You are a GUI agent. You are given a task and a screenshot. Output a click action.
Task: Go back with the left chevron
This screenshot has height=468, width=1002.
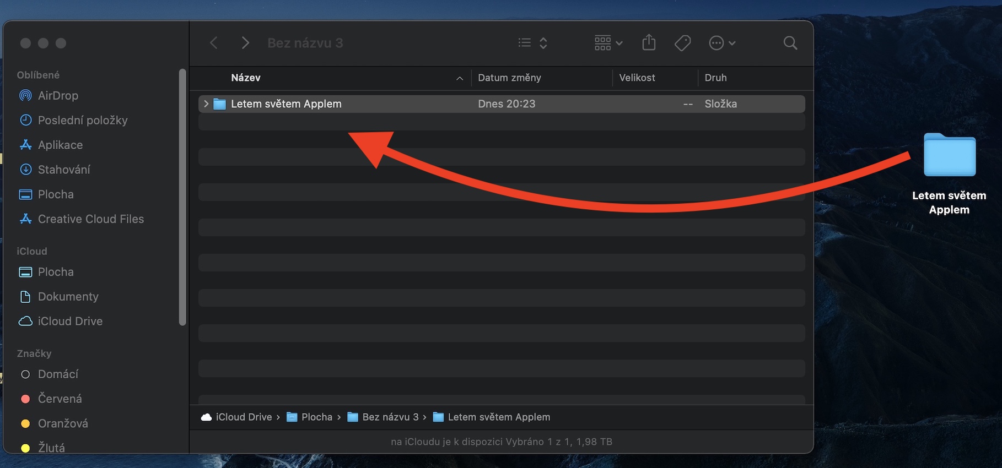214,43
